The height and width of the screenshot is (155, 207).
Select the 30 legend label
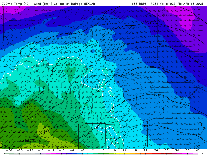click(166, 150)
